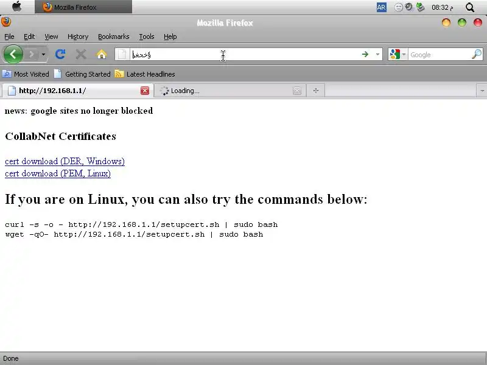Click inside the URL address field

tap(244, 54)
